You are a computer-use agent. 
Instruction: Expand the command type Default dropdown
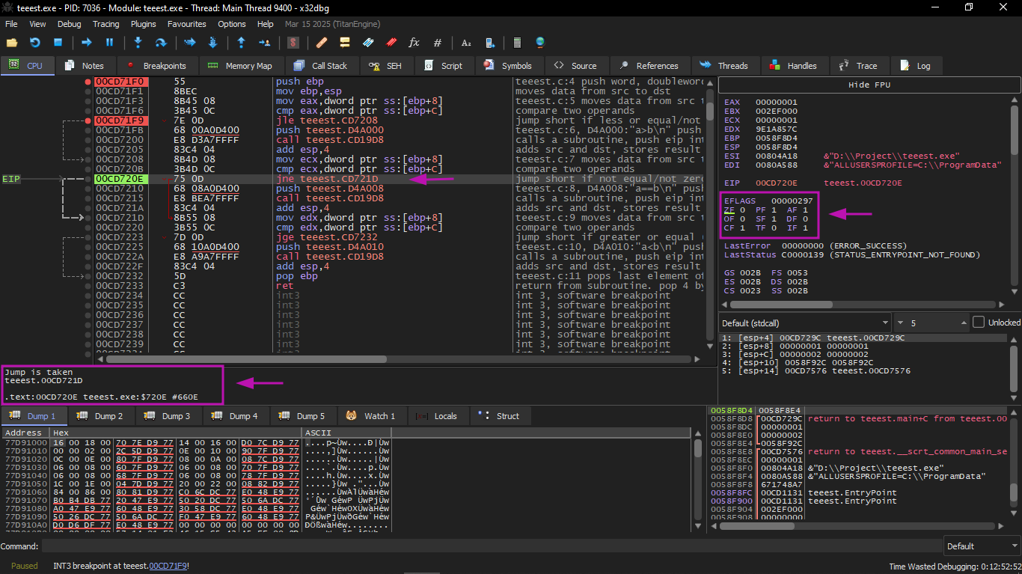980,546
